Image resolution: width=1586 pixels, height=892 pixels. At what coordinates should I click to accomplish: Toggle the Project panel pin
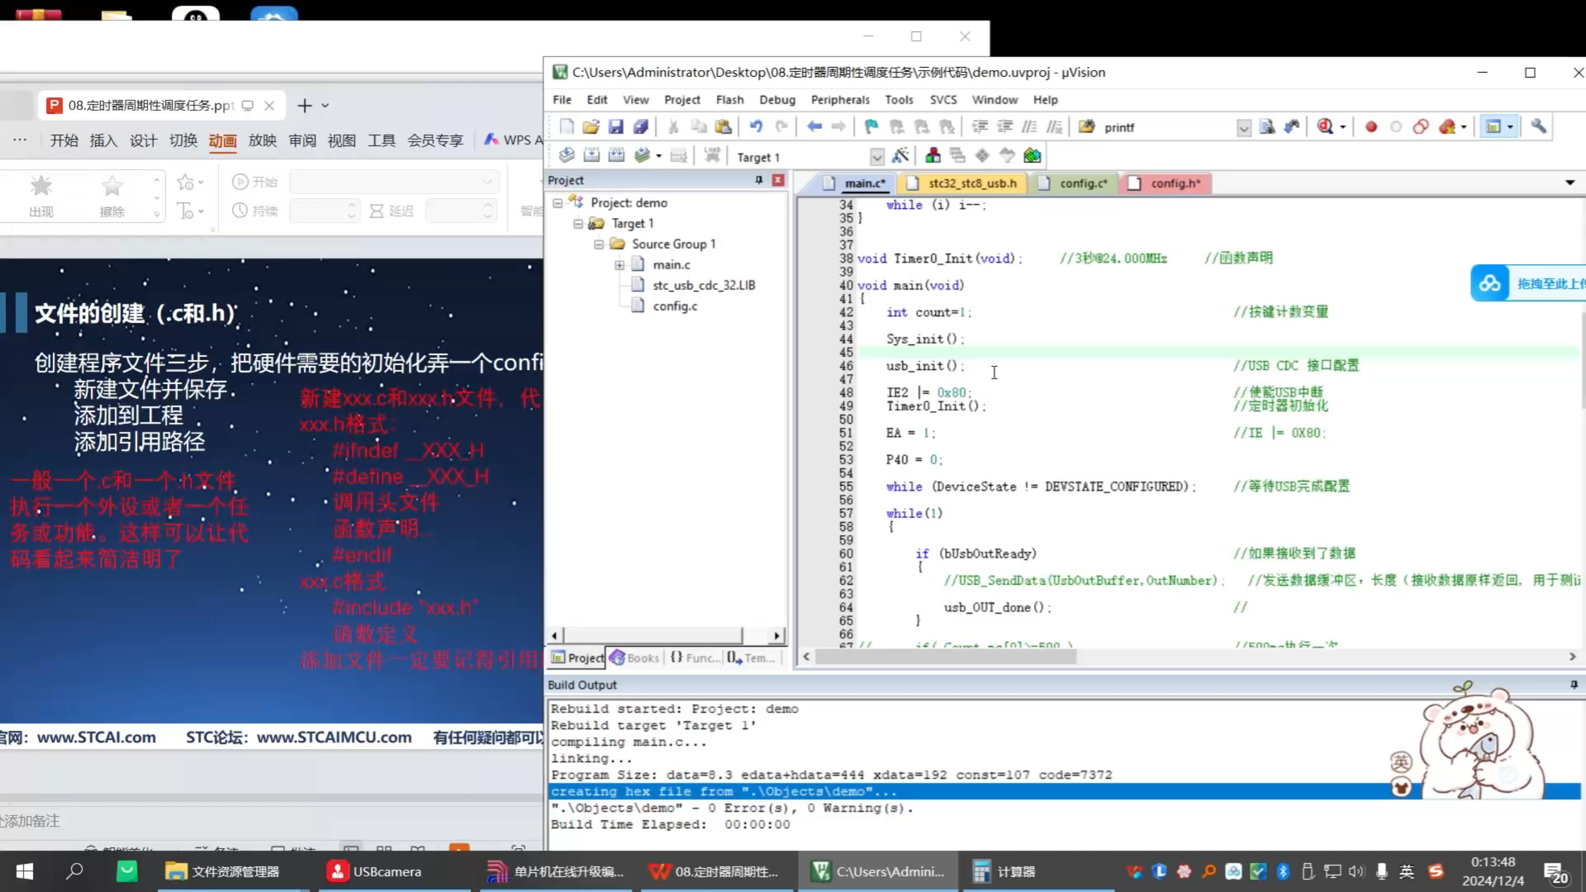click(758, 180)
